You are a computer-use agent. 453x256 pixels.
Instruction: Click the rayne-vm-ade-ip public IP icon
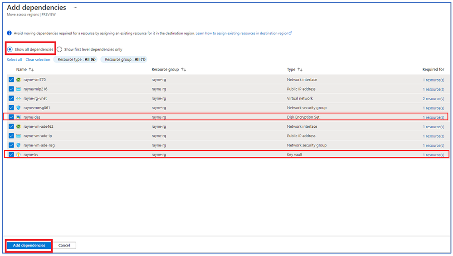pos(19,136)
